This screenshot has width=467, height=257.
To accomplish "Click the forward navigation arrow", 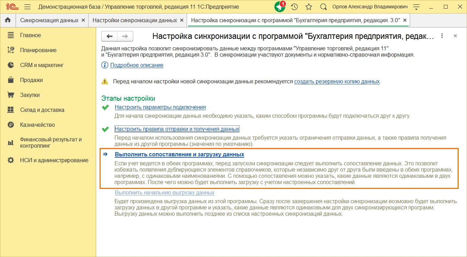I will click(125, 36).
